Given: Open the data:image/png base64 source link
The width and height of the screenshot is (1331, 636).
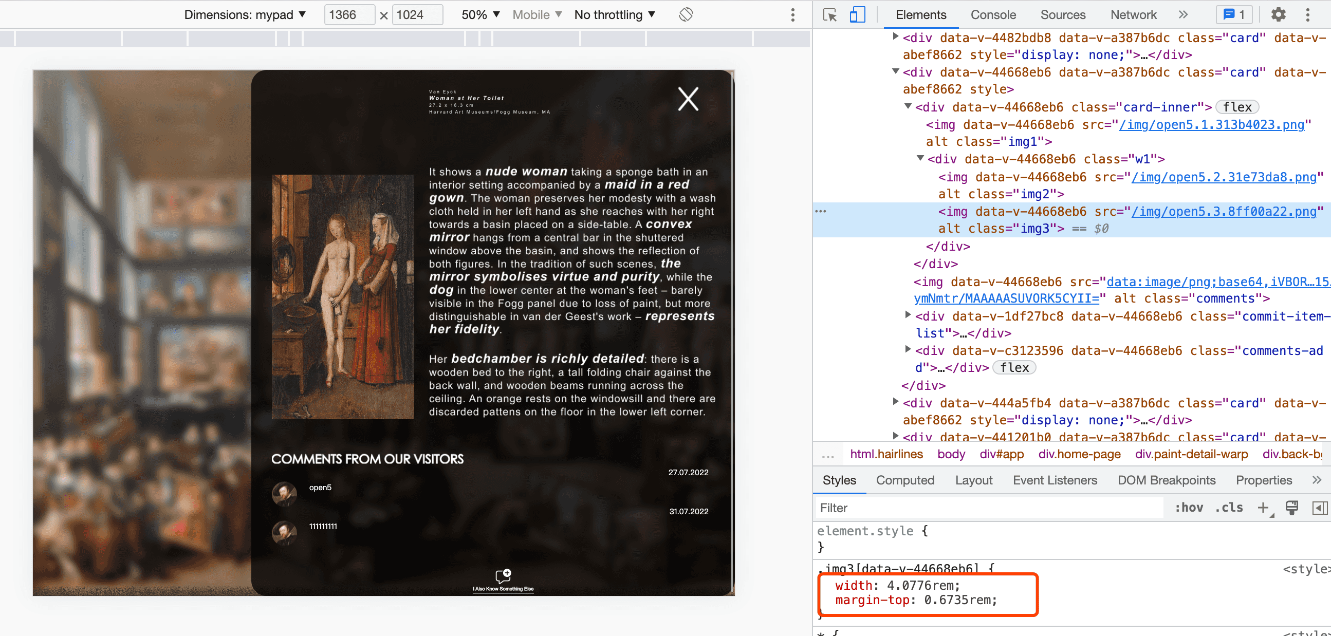Looking at the screenshot, I should click(1217, 282).
